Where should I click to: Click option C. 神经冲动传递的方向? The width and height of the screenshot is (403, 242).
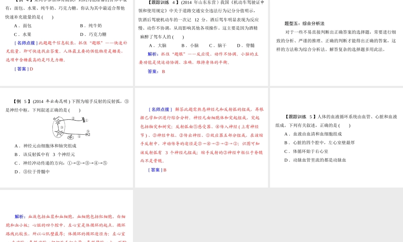[x=61, y=163]
